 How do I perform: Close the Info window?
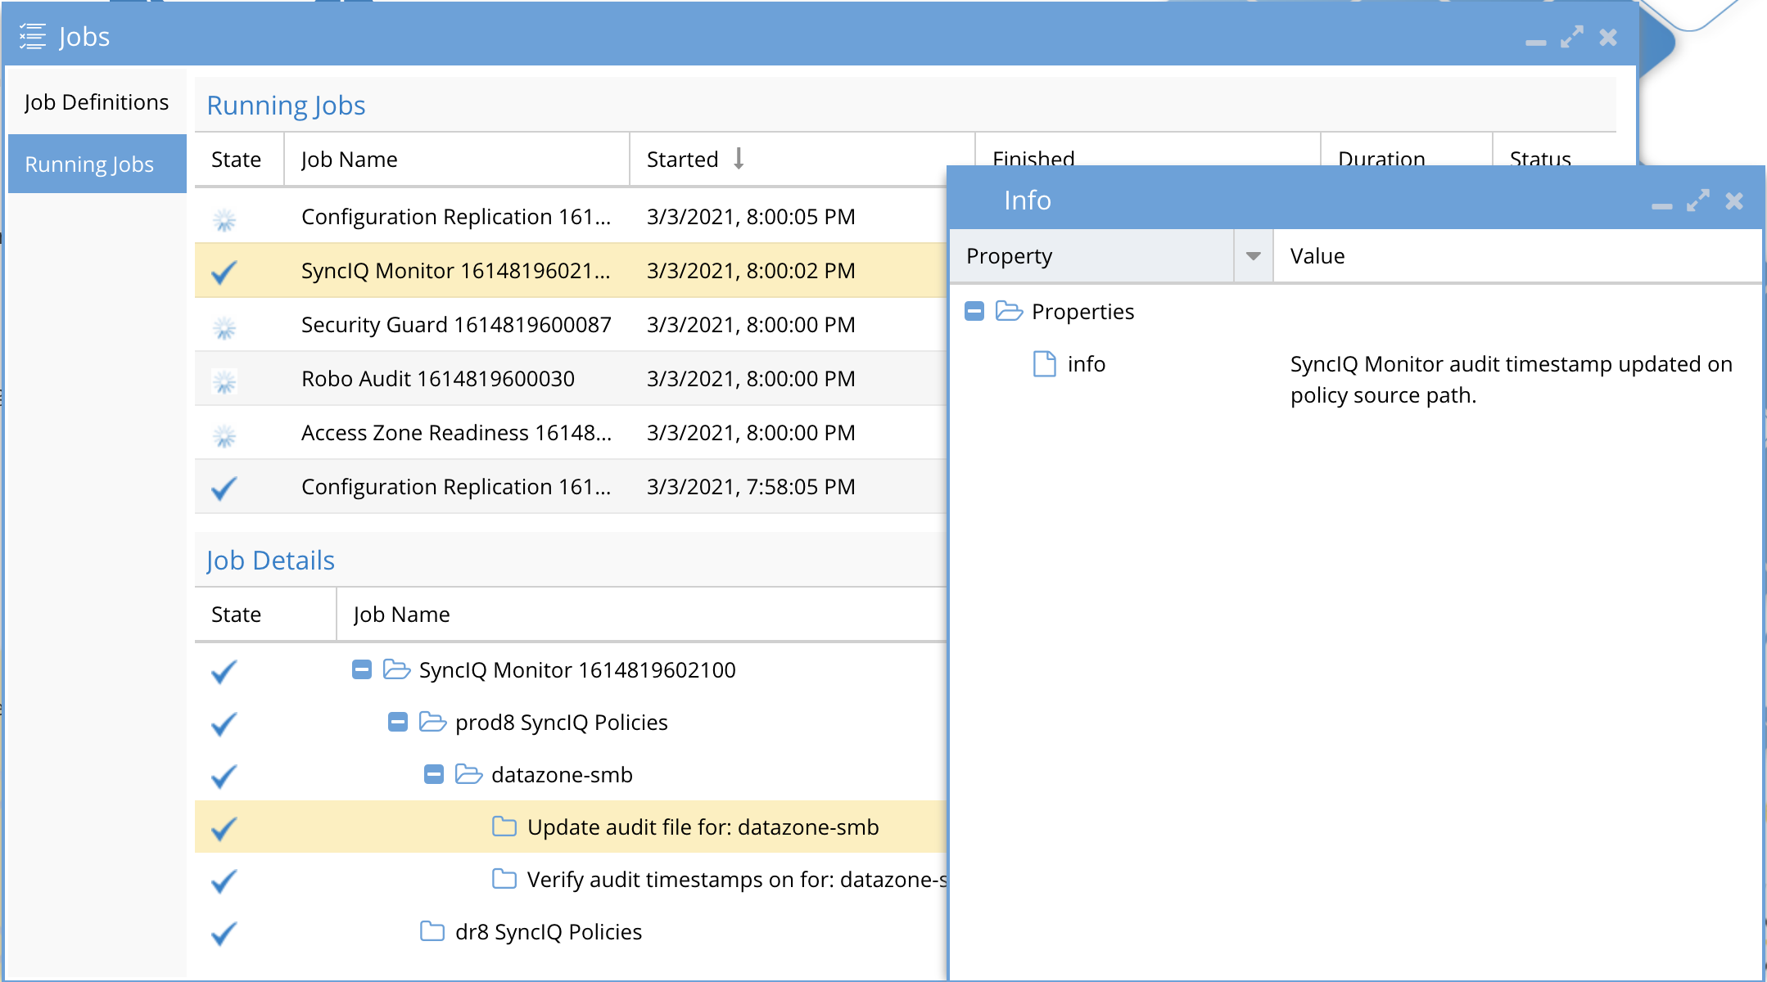tap(1734, 200)
